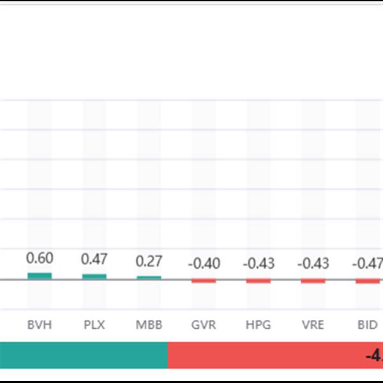Select the small green MBB bar
Image resolution: width=383 pixels, height=383 pixels.
[x=149, y=277]
